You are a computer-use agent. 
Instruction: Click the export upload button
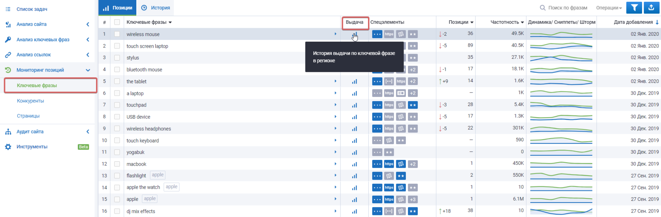(651, 8)
